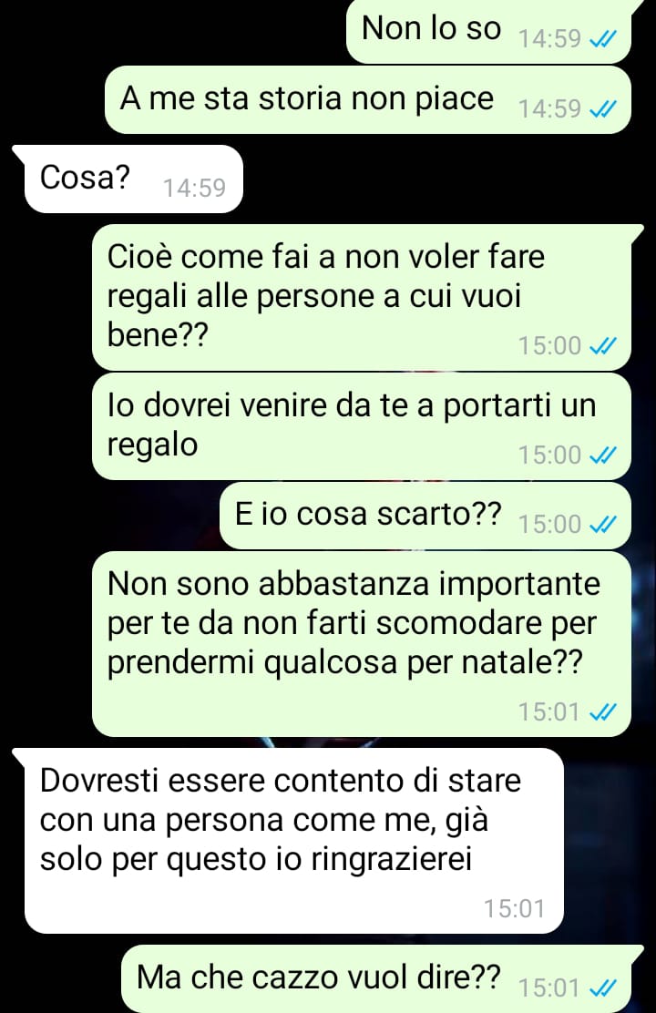This screenshot has height=1013, width=656.
Task: Select the "A me sta storia non piace" bubble
Action: tap(368, 100)
